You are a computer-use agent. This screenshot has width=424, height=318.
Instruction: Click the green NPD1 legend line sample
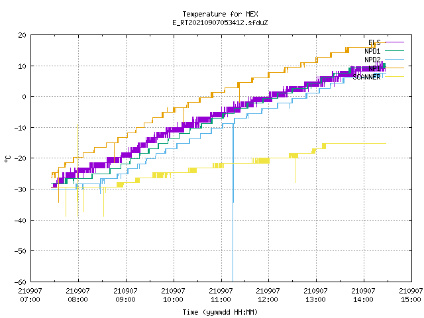[394, 50]
